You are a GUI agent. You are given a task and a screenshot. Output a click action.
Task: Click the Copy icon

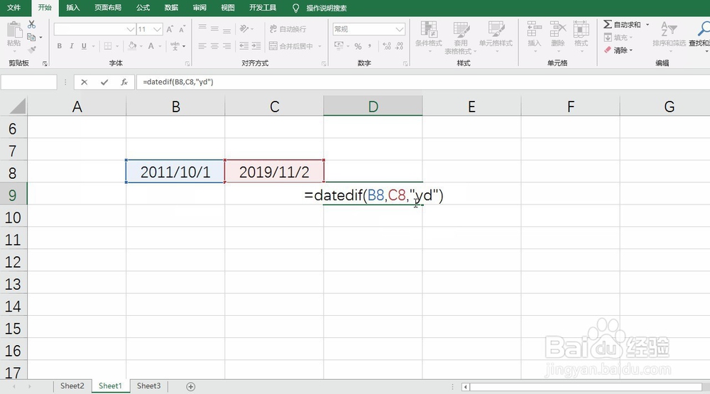point(31,37)
